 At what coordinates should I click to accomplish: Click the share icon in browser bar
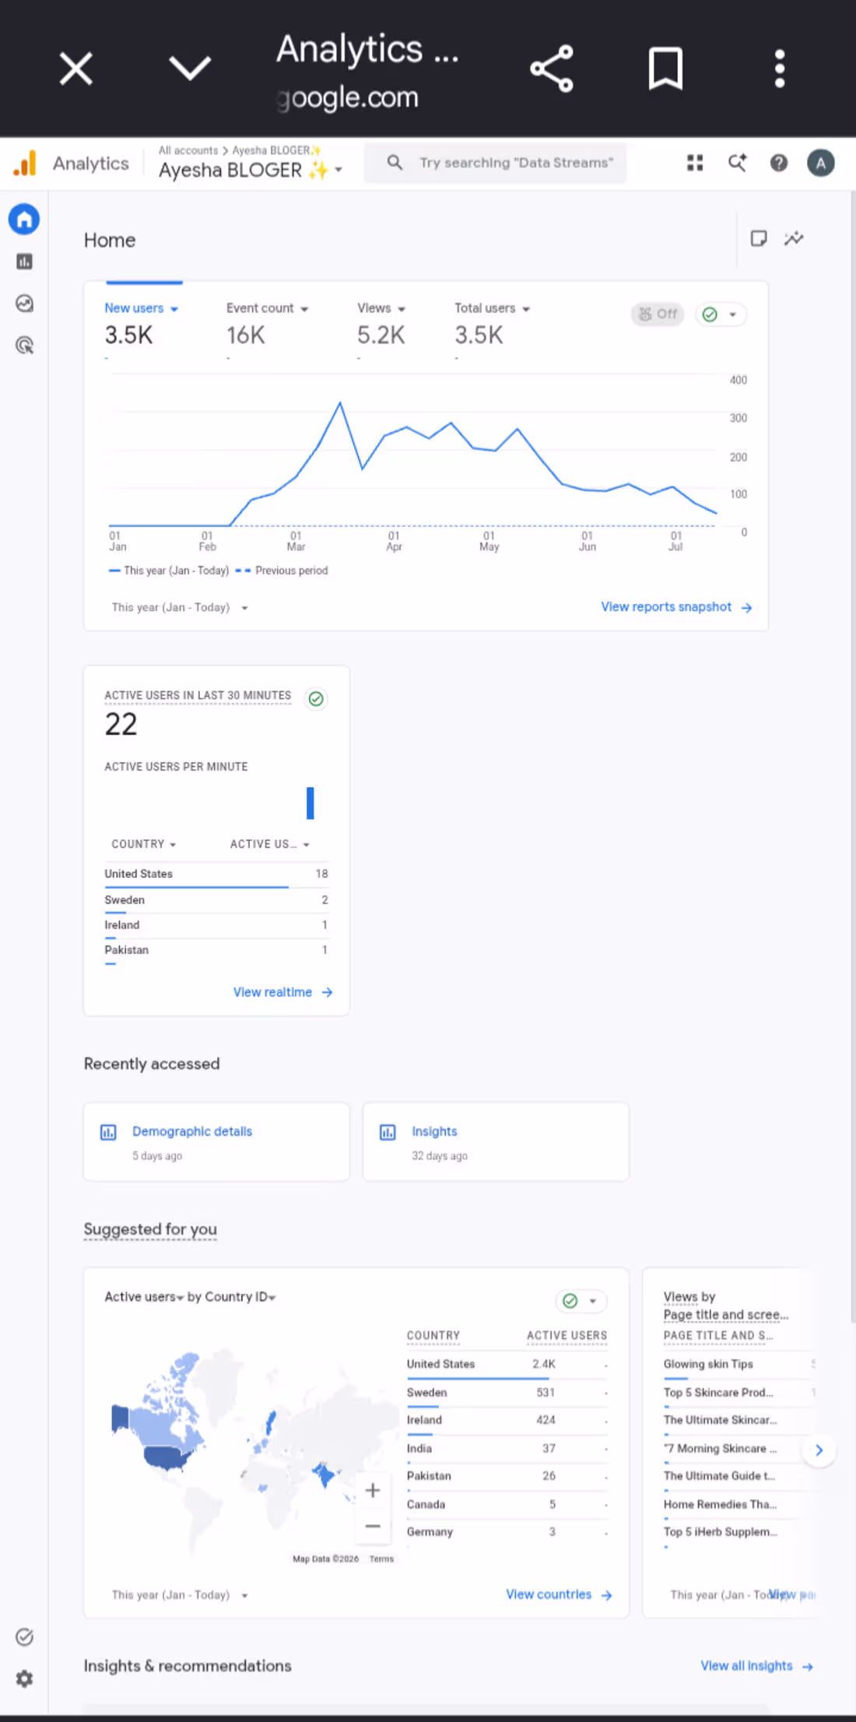[552, 69]
